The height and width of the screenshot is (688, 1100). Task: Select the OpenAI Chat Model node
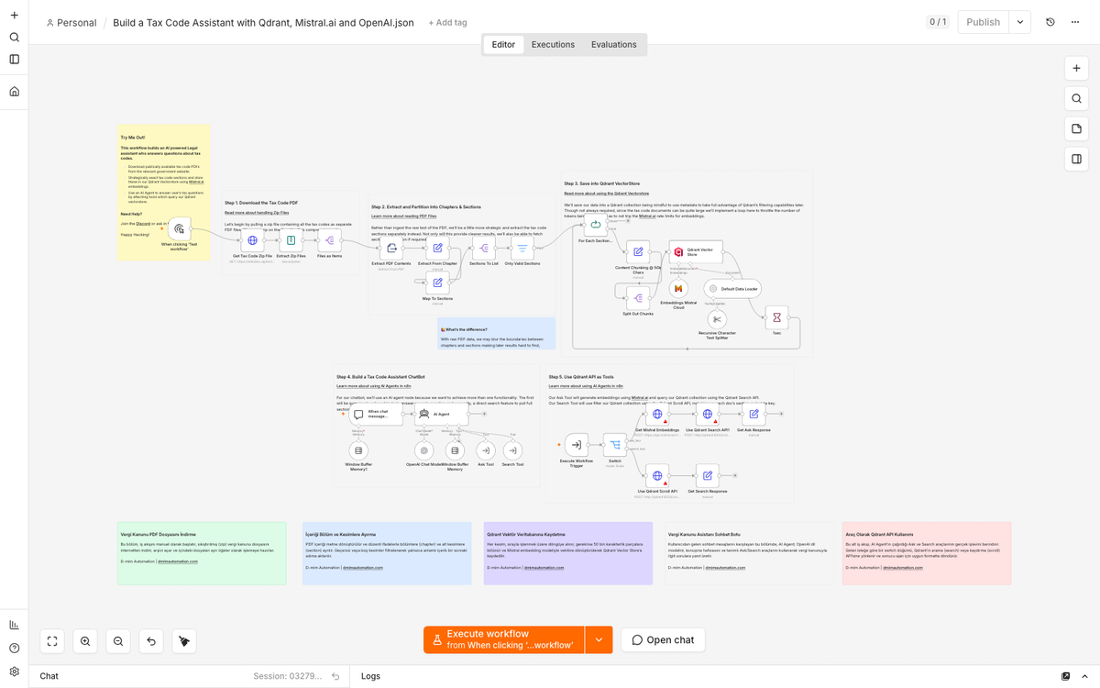click(x=423, y=450)
